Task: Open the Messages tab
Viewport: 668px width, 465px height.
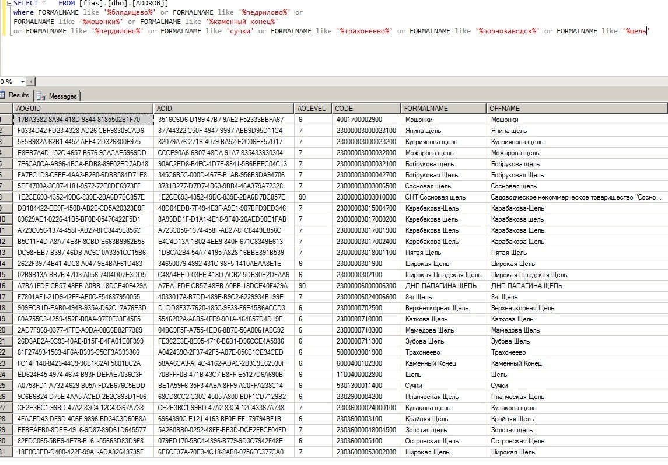Action: (x=58, y=96)
